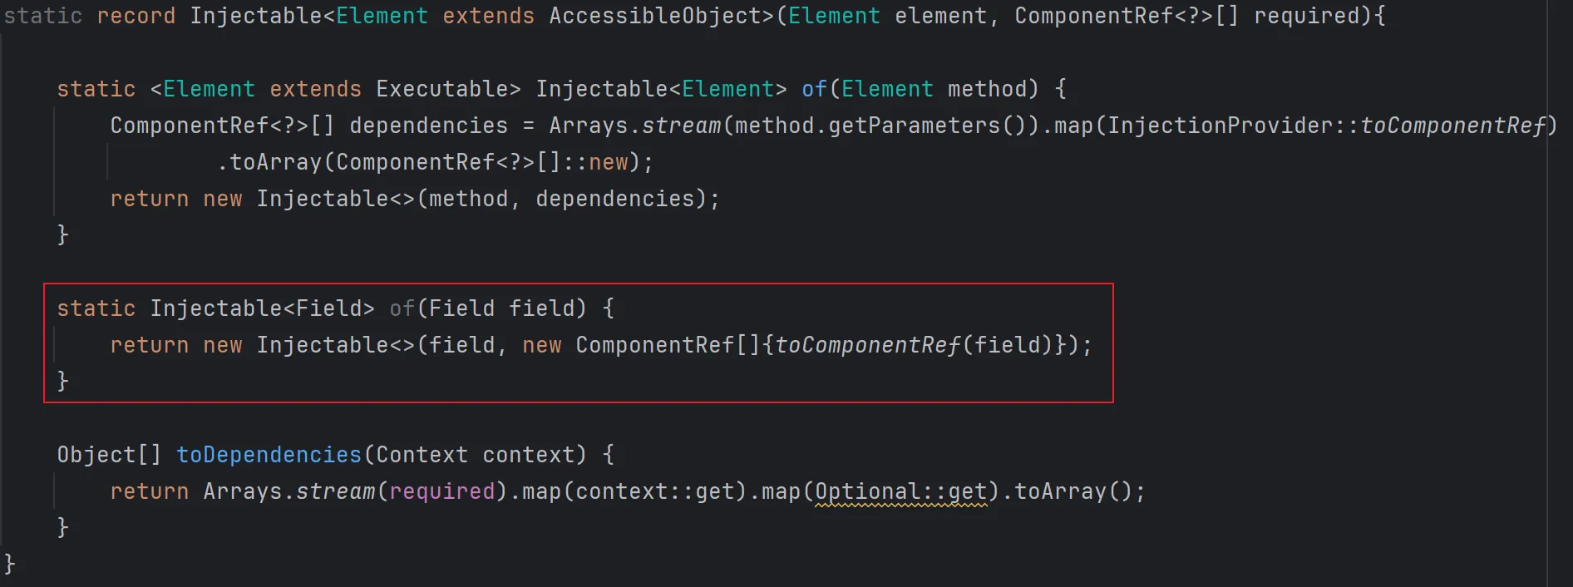Click the InjectionProvider class reference
Viewport: 1573px width, 587px height.
coord(1220,126)
